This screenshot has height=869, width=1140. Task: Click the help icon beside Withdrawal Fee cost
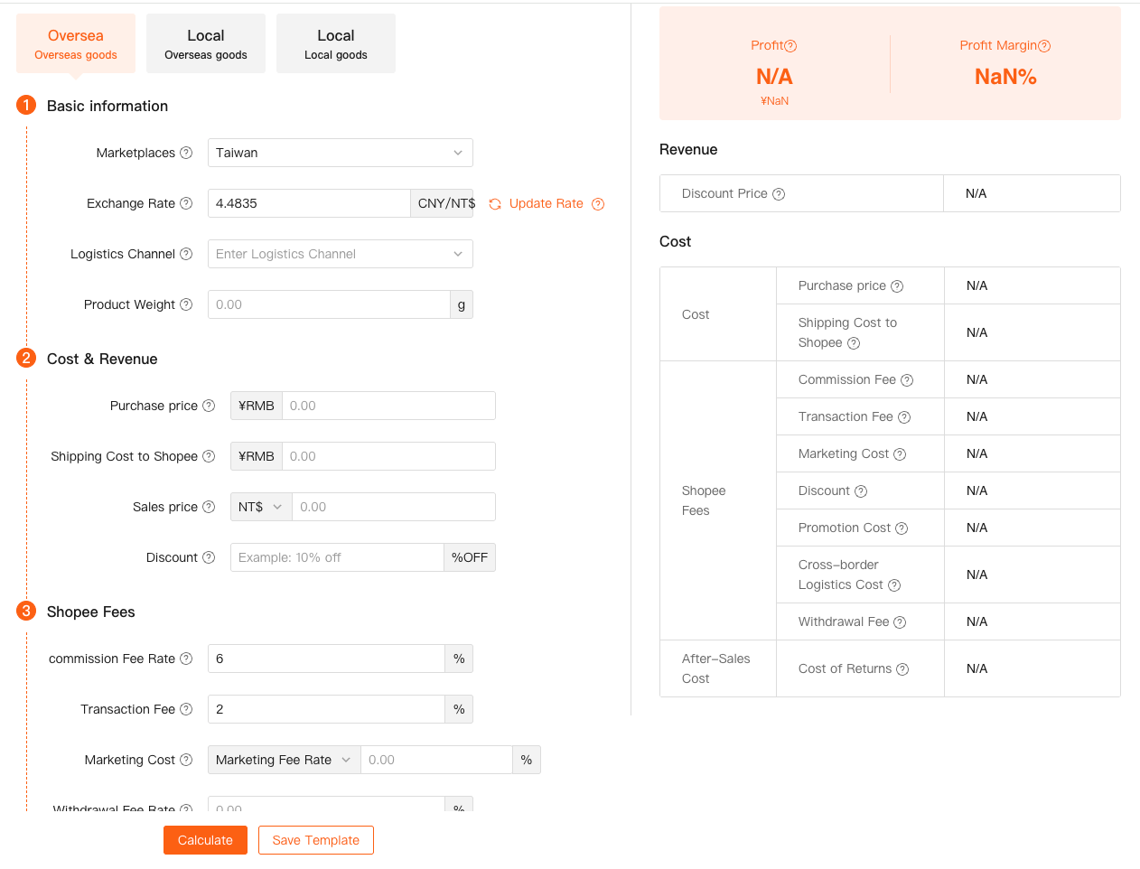click(x=900, y=622)
